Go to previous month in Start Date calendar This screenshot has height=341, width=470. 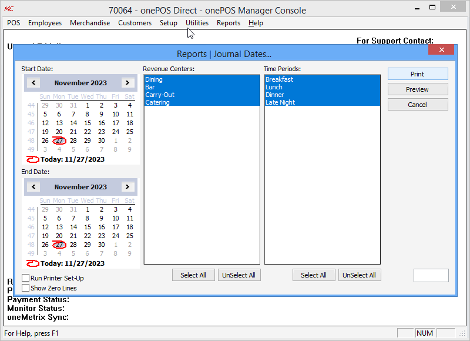click(x=33, y=82)
